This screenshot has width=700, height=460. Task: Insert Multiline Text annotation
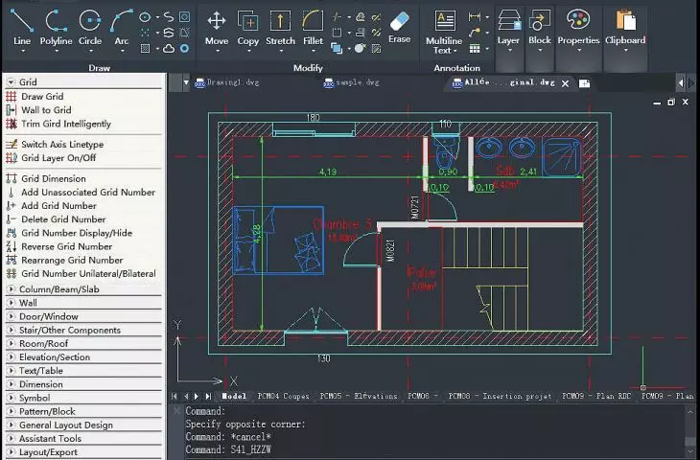click(444, 32)
